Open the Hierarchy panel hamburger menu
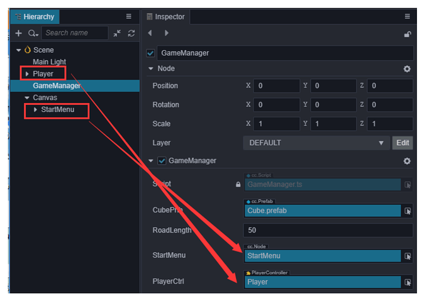 click(129, 16)
